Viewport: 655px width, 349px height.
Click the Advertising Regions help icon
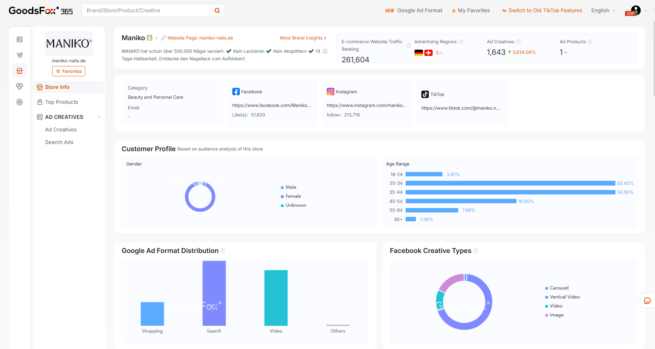pos(461,42)
